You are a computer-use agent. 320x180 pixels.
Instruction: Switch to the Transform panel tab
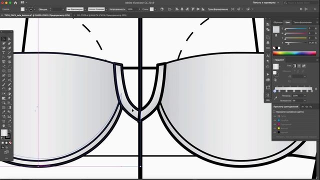coord(302,22)
